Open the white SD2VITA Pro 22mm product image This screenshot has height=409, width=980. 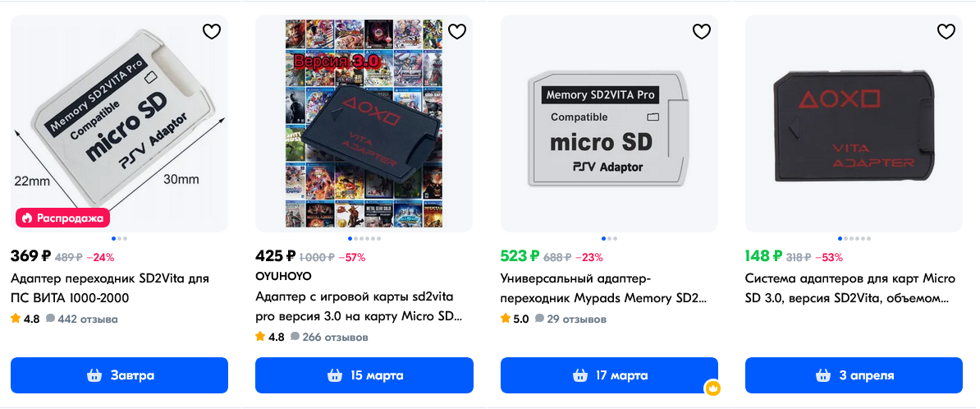coord(119,124)
